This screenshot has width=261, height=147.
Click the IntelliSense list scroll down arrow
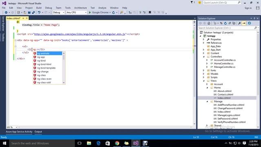point(64,82)
